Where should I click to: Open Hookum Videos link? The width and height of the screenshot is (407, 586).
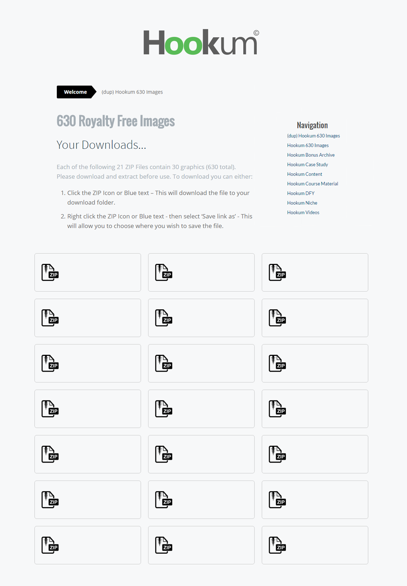tap(303, 213)
